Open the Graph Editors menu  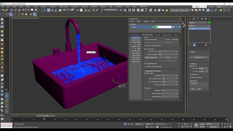point(64,7)
